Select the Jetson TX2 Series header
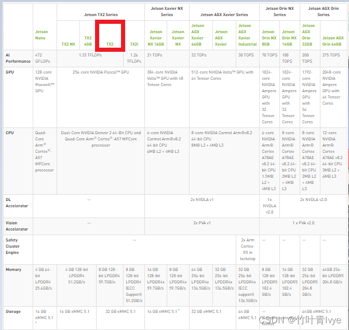349x330 pixels. 101,15
